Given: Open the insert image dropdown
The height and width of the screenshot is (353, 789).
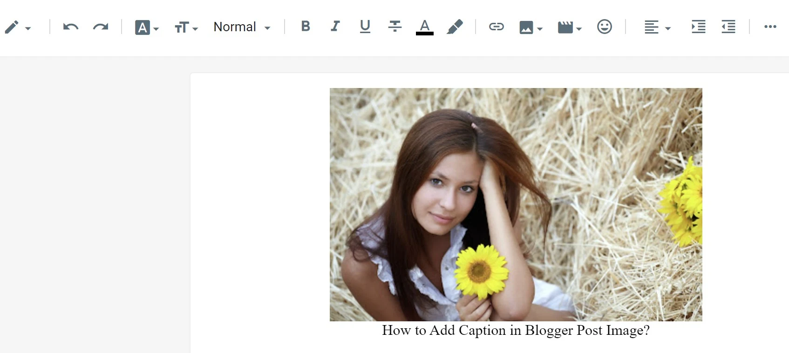Looking at the screenshot, I should (531, 27).
